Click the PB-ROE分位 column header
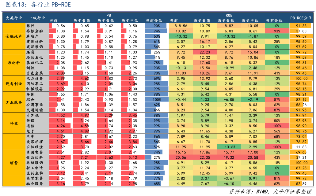Viewport: 316px width, 196px height. tap(302, 18)
